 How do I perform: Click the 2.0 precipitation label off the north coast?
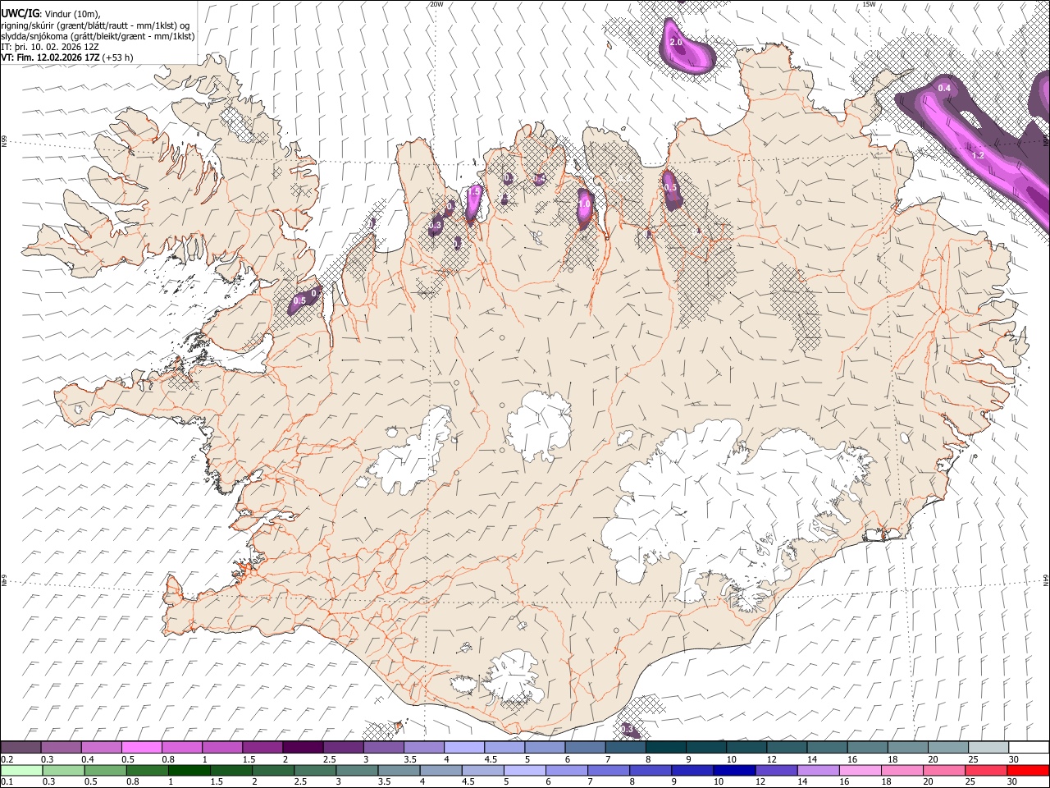[676, 42]
